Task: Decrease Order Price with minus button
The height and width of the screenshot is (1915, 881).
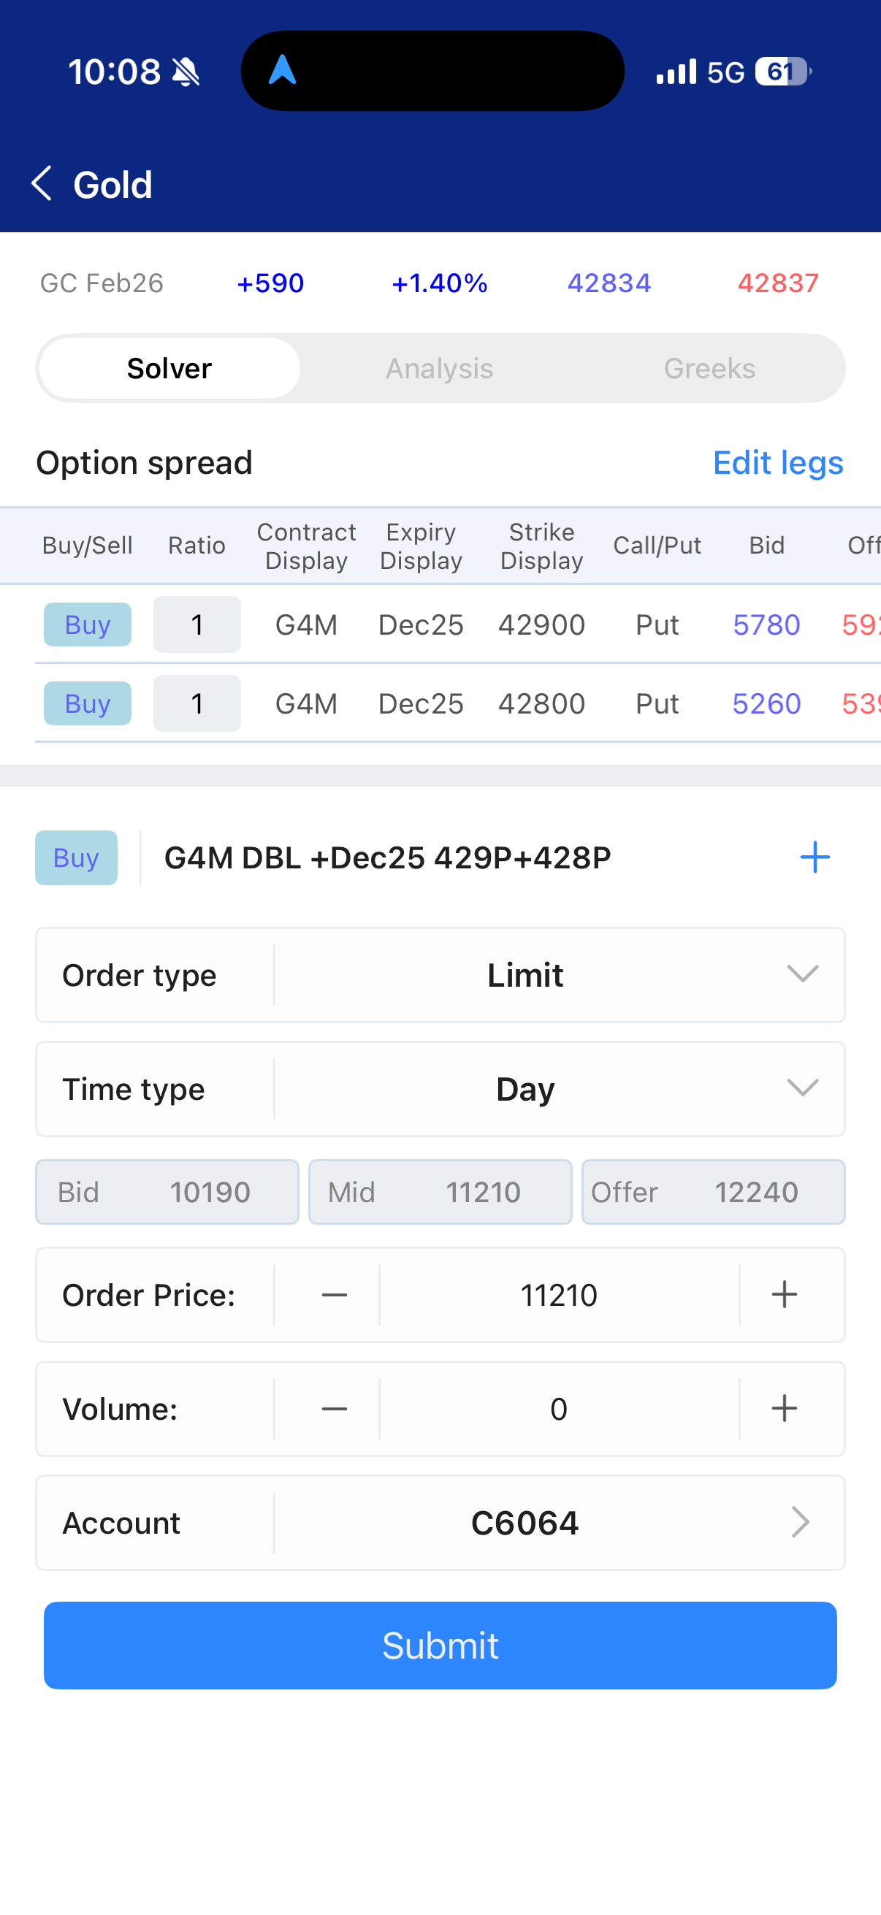Action: 334,1295
